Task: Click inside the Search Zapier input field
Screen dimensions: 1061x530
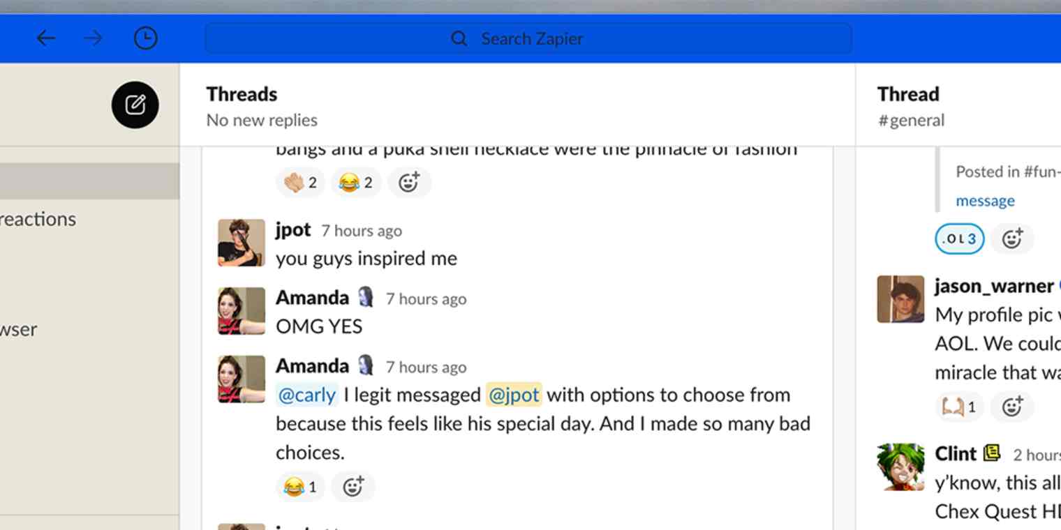Action: click(528, 38)
